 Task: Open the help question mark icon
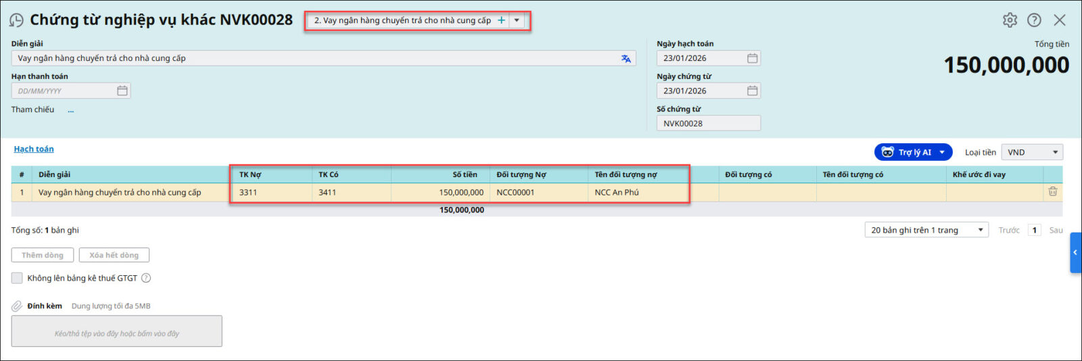[1034, 20]
